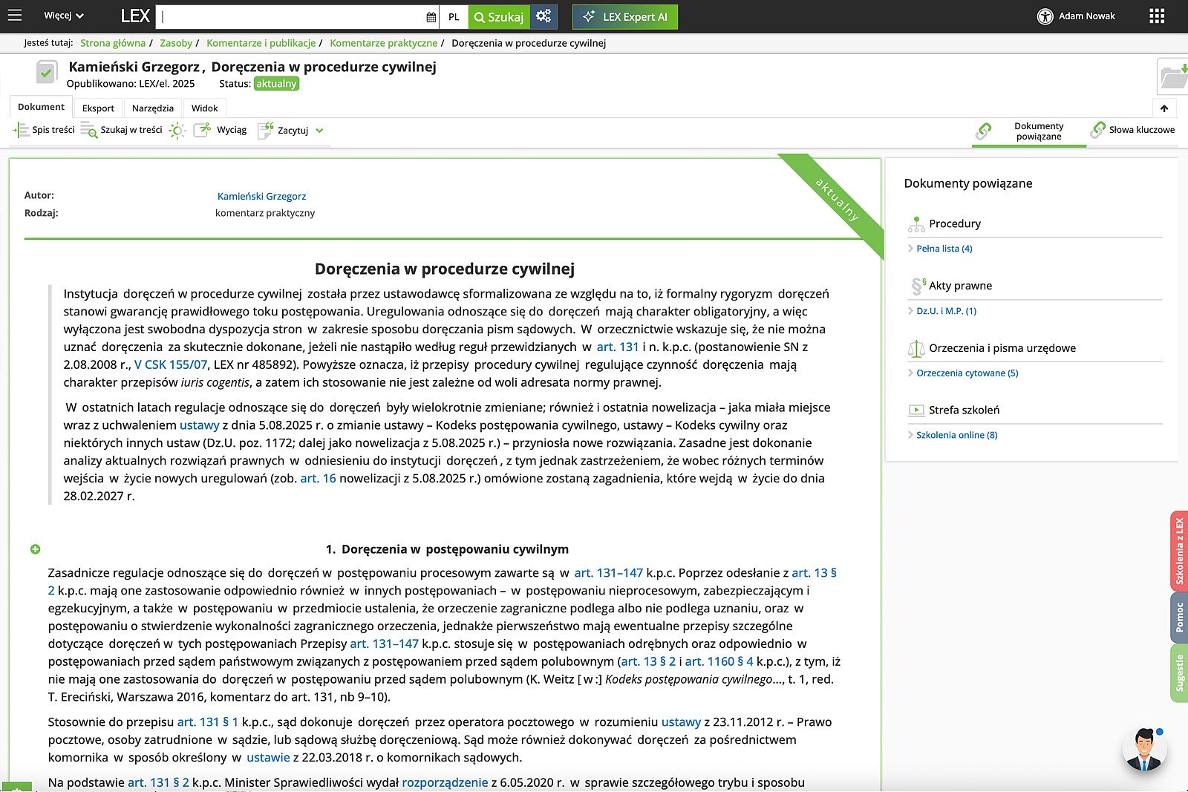This screenshot has height=792, width=1188.
Task: Toggle the document checkmark icon by title
Action: pos(47,72)
